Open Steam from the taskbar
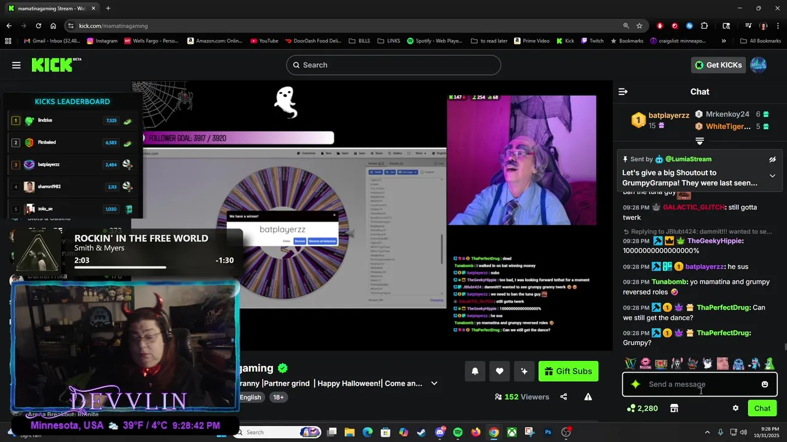 click(421, 432)
